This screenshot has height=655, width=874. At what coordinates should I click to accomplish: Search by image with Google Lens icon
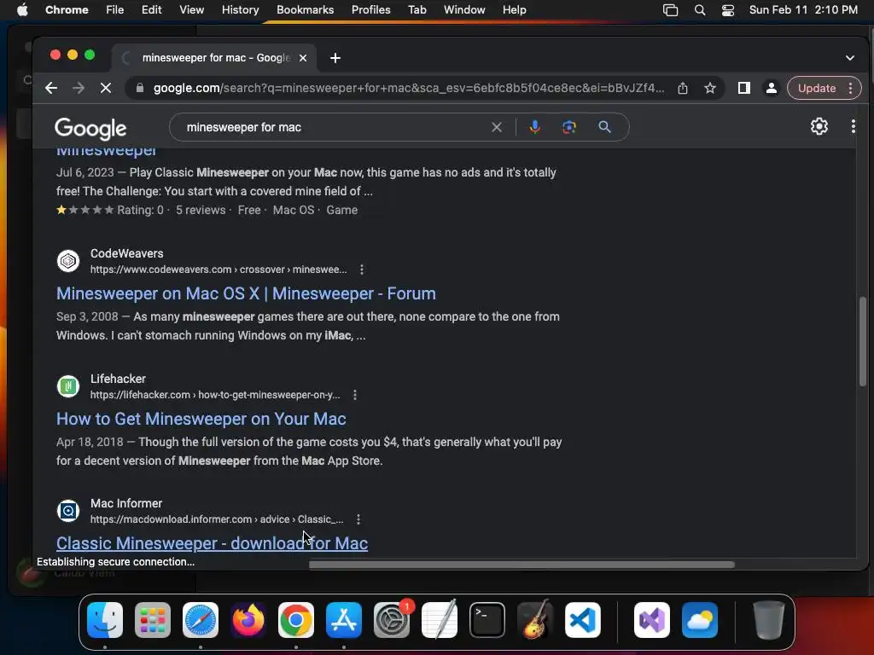[x=568, y=128]
